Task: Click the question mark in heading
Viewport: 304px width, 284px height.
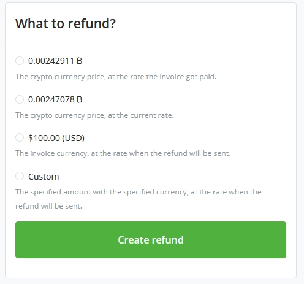Action: tap(113, 23)
